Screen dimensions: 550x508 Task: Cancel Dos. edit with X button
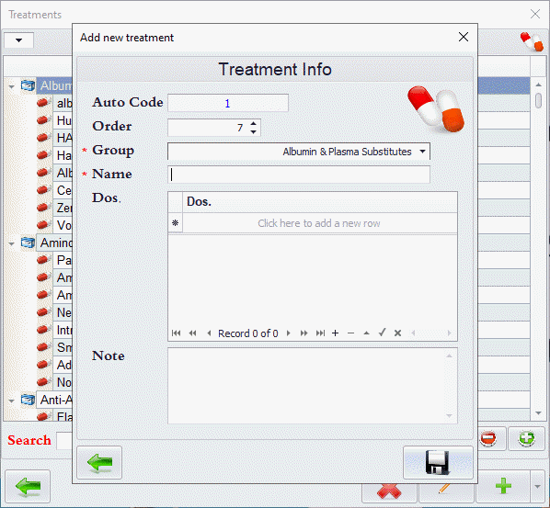[397, 333]
